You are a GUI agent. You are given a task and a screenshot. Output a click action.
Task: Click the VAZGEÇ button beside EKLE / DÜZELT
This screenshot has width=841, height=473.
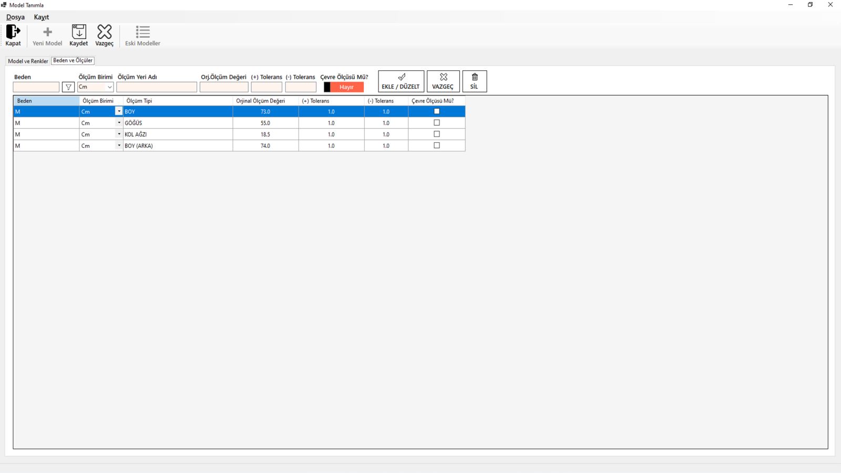[443, 81]
